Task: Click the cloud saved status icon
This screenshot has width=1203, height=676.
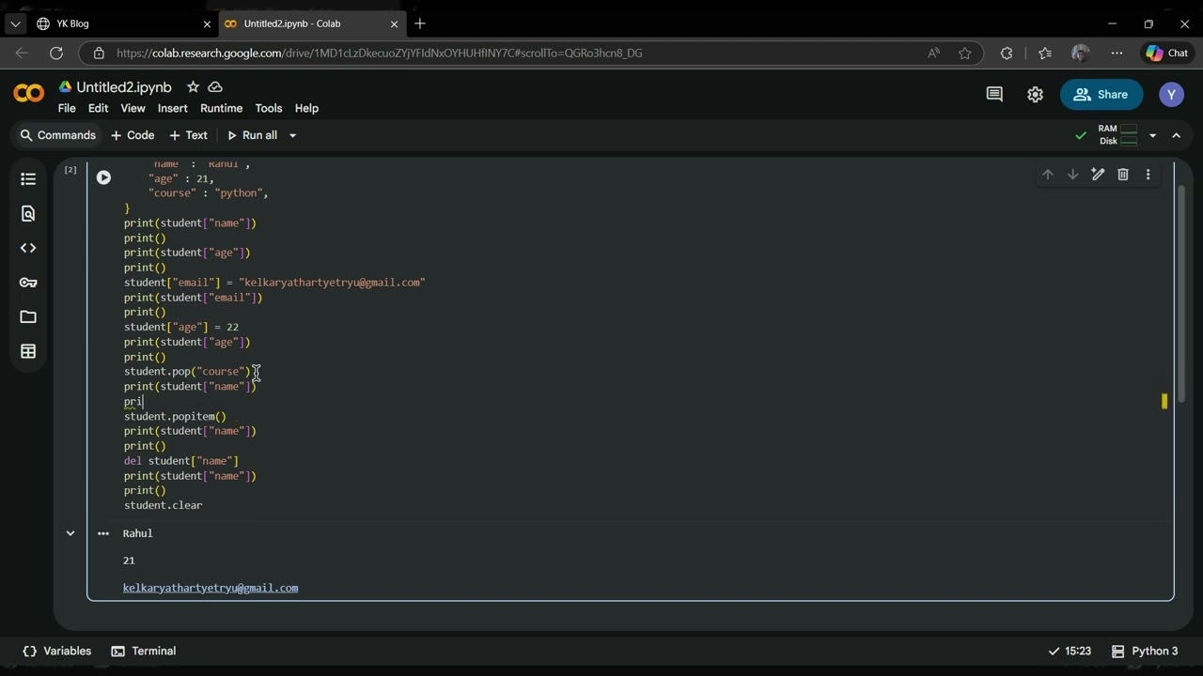Action: 215,86
